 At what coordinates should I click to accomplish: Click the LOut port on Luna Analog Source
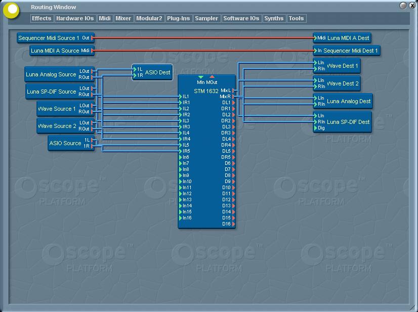pyautogui.click(x=92, y=71)
